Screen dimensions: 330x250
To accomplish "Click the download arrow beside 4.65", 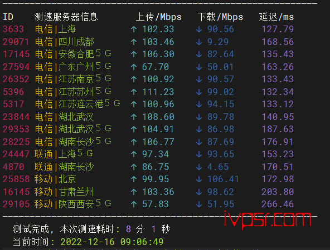I will 199,167.
